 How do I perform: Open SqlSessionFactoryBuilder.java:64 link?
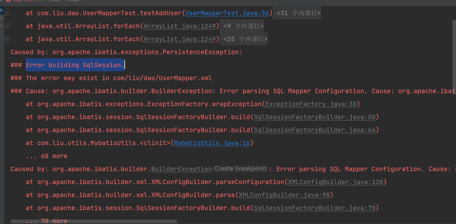click(x=315, y=130)
